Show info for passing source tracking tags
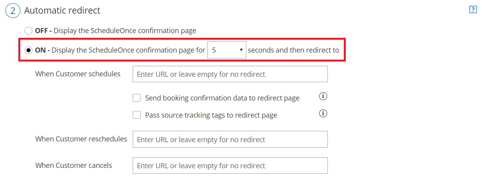Screen dimensions: 482x192 pyautogui.click(x=323, y=113)
